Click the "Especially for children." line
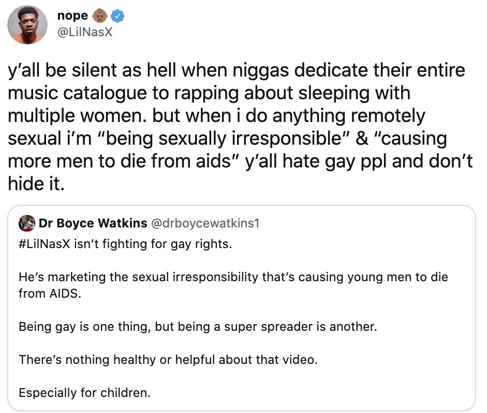 pyautogui.click(x=84, y=392)
